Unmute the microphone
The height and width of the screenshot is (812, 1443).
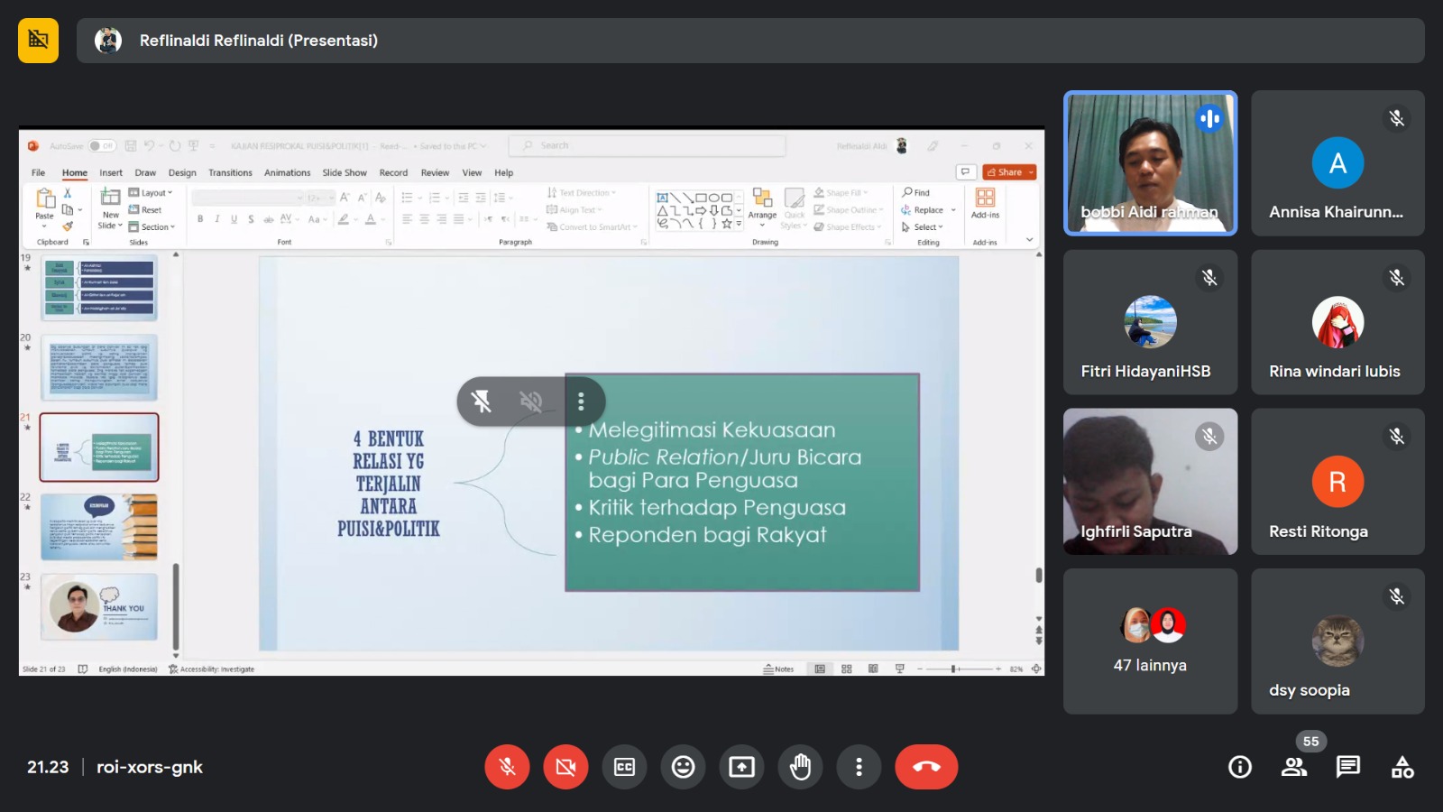[507, 767]
